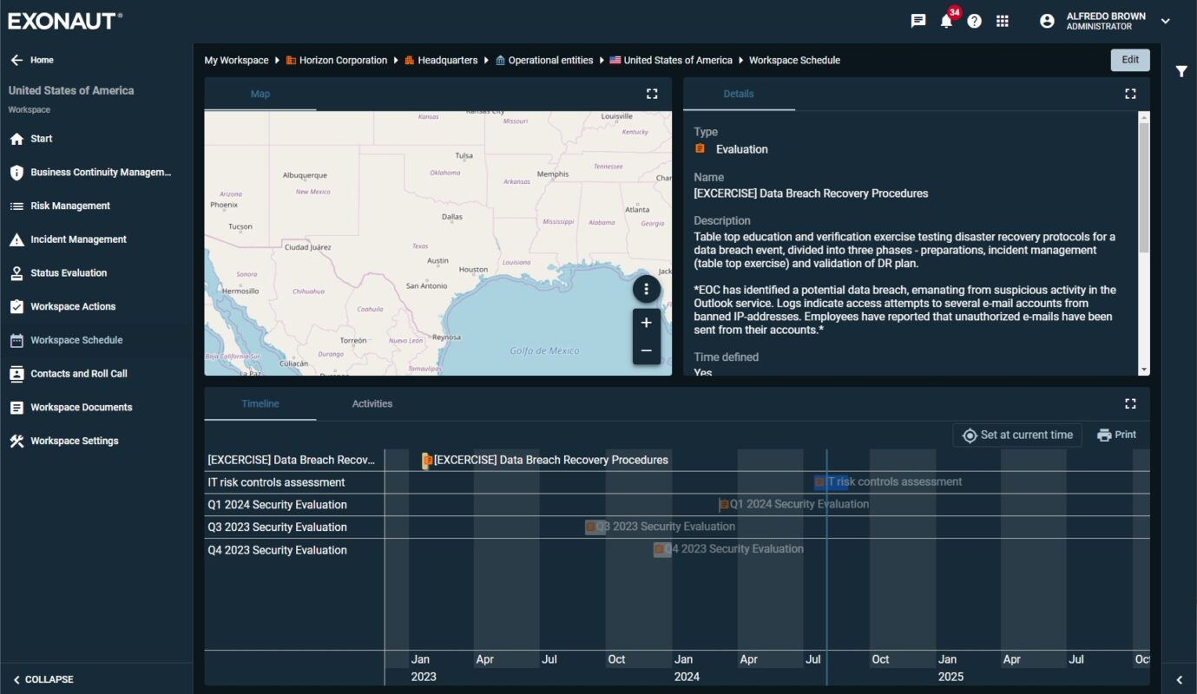This screenshot has width=1197, height=694.
Task: Click Horizon Corporation breadcrumb
Action: pos(337,60)
